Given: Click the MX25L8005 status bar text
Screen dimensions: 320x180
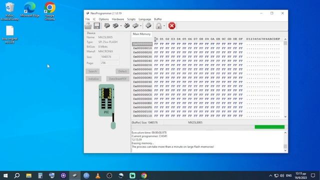Looking at the screenshot, I should tap(195, 122).
